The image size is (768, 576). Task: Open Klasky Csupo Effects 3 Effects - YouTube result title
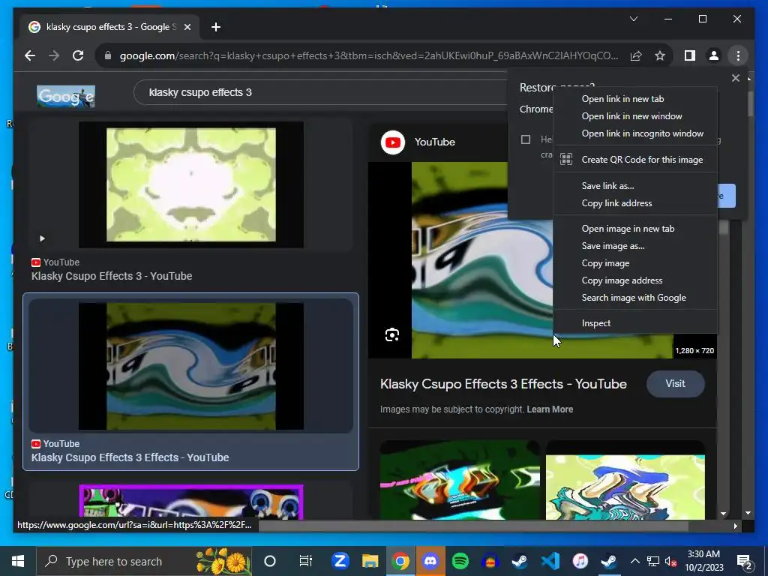(x=130, y=457)
